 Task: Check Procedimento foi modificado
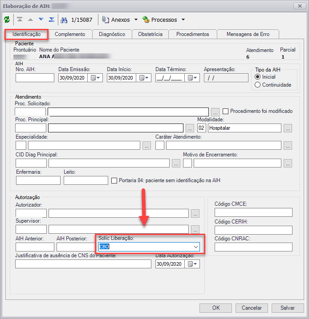225,111
